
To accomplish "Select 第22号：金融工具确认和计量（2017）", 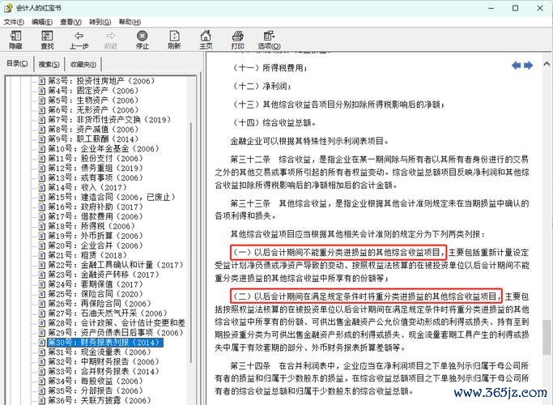I will click(x=115, y=265).
